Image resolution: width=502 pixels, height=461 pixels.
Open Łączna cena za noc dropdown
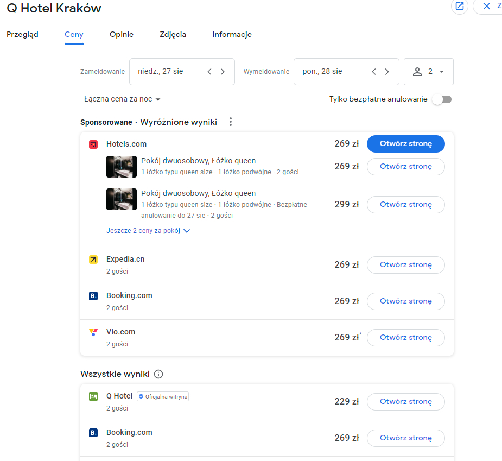pos(122,99)
